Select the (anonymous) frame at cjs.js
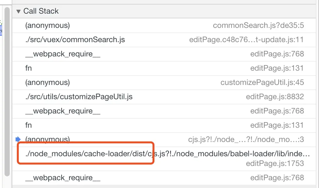This screenshot has width=319, height=188. point(47,139)
